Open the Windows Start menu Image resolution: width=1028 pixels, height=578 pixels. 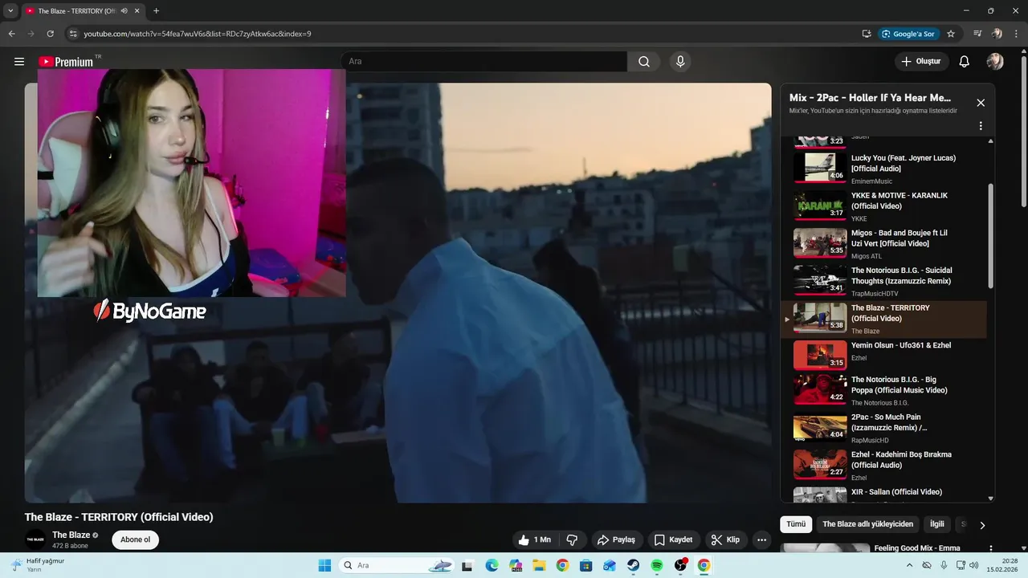pyautogui.click(x=324, y=566)
